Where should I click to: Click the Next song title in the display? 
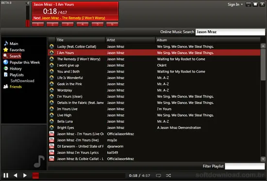click(x=73, y=18)
